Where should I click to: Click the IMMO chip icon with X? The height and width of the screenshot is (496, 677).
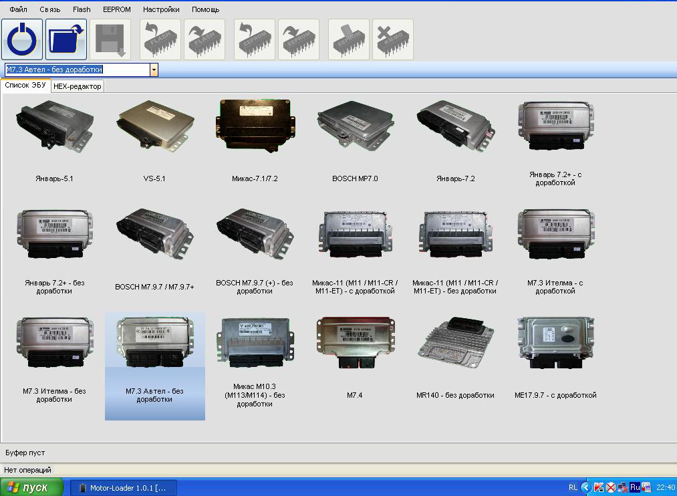(392, 39)
